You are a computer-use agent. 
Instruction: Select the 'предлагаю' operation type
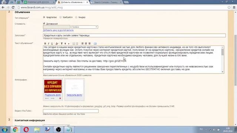click(44, 17)
